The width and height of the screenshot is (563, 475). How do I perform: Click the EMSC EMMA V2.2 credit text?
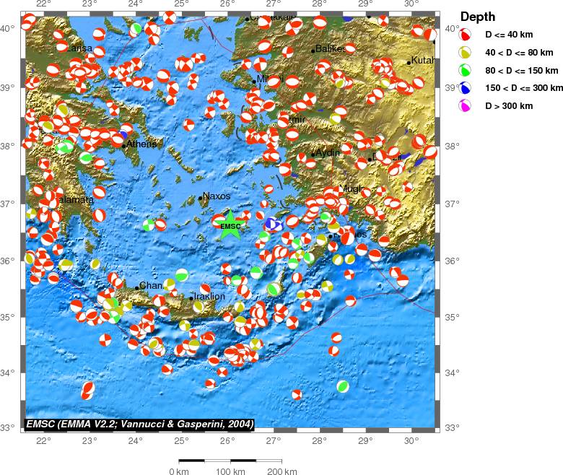click(139, 424)
